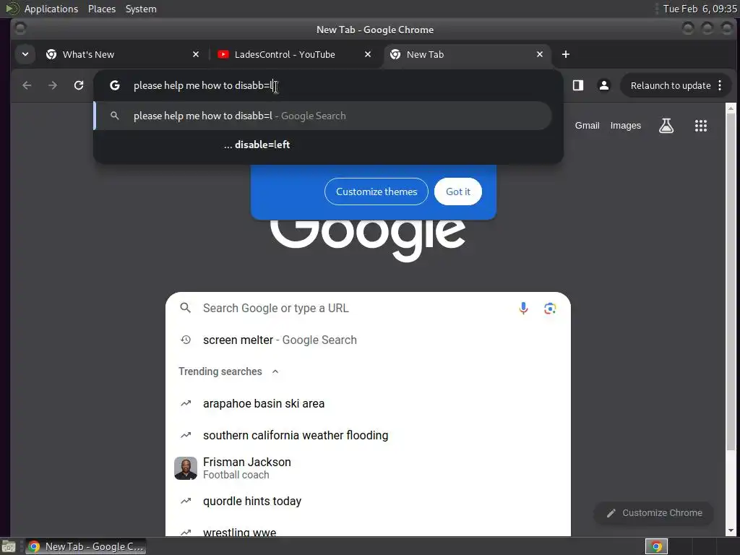Image resolution: width=740 pixels, height=555 pixels.
Task: Open the tab search dropdown arrow
Action: click(x=25, y=54)
